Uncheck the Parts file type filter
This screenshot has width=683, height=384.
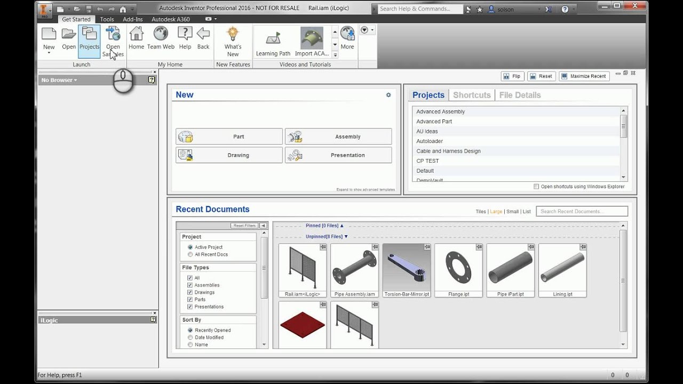(190, 299)
